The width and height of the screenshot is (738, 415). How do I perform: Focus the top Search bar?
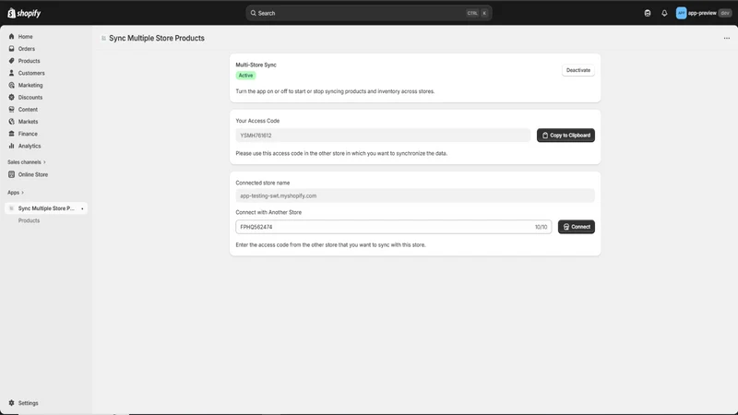(x=368, y=13)
